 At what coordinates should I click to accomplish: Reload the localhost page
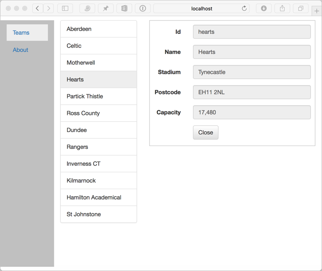point(244,8)
